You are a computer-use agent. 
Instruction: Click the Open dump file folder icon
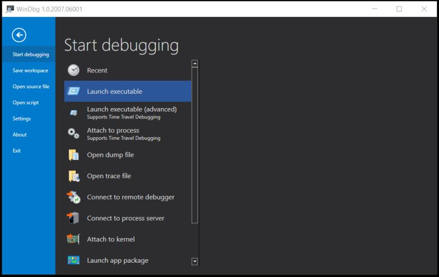[74, 155]
